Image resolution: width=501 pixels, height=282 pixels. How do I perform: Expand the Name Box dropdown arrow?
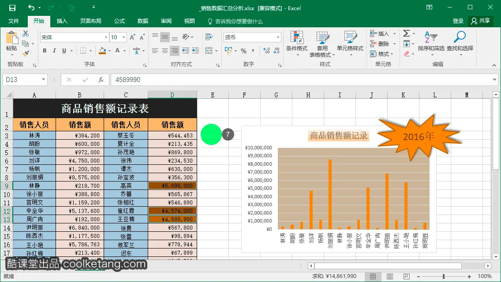click(x=44, y=79)
